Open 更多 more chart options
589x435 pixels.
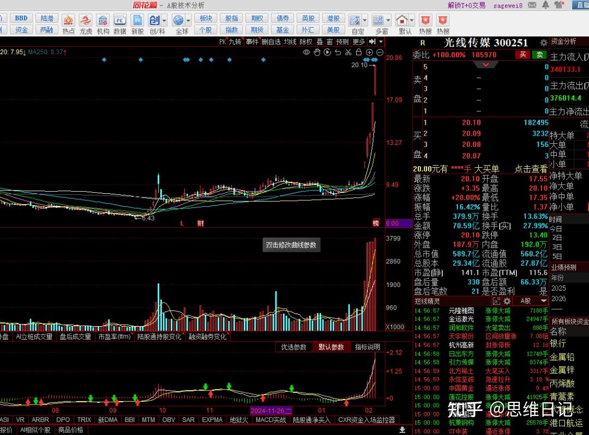[358, 41]
